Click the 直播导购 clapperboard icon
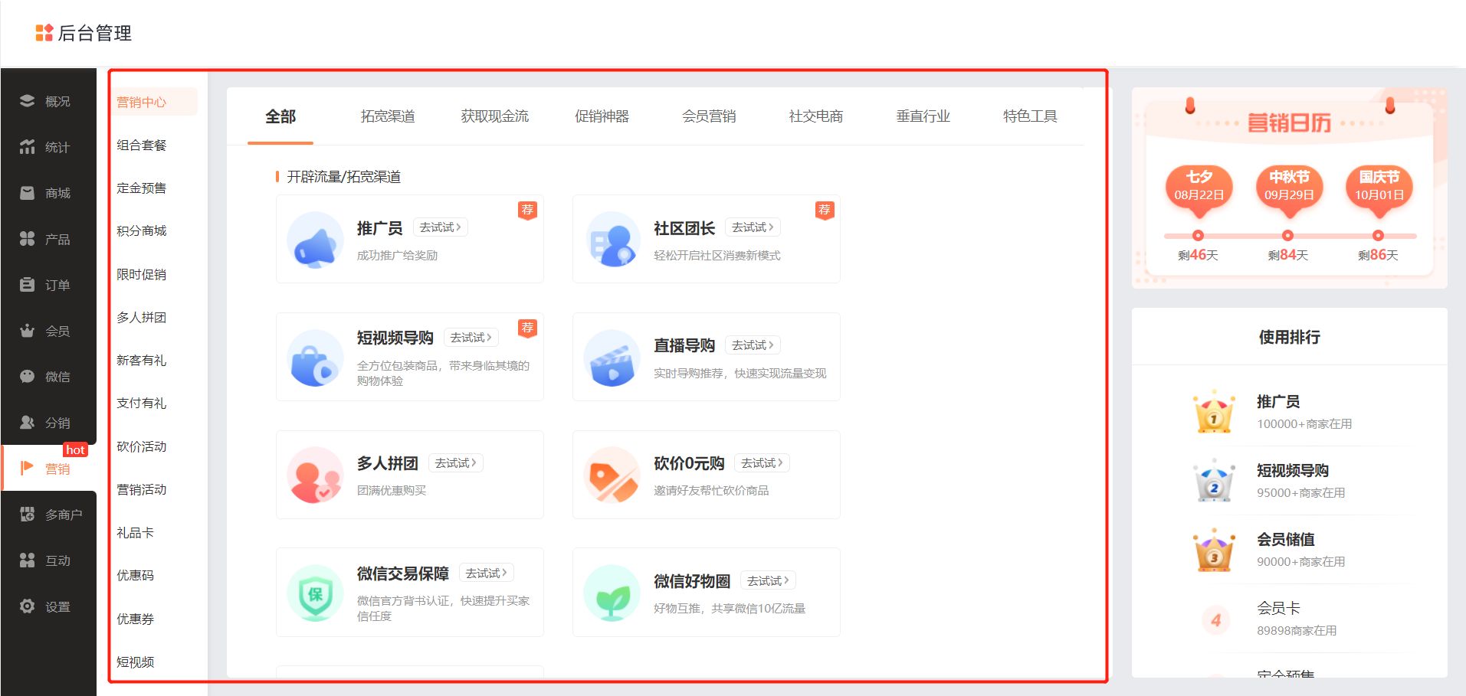This screenshot has width=1466, height=696. [x=612, y=358]
